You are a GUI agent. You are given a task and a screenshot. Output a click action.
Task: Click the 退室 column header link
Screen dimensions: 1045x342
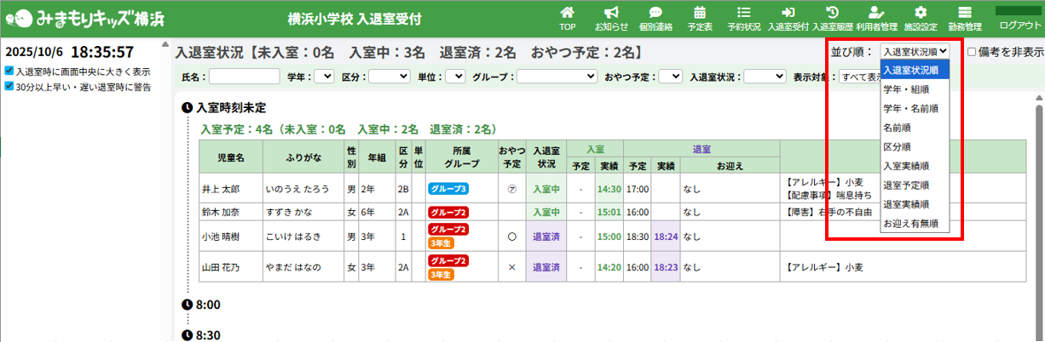tap(701, 149)
